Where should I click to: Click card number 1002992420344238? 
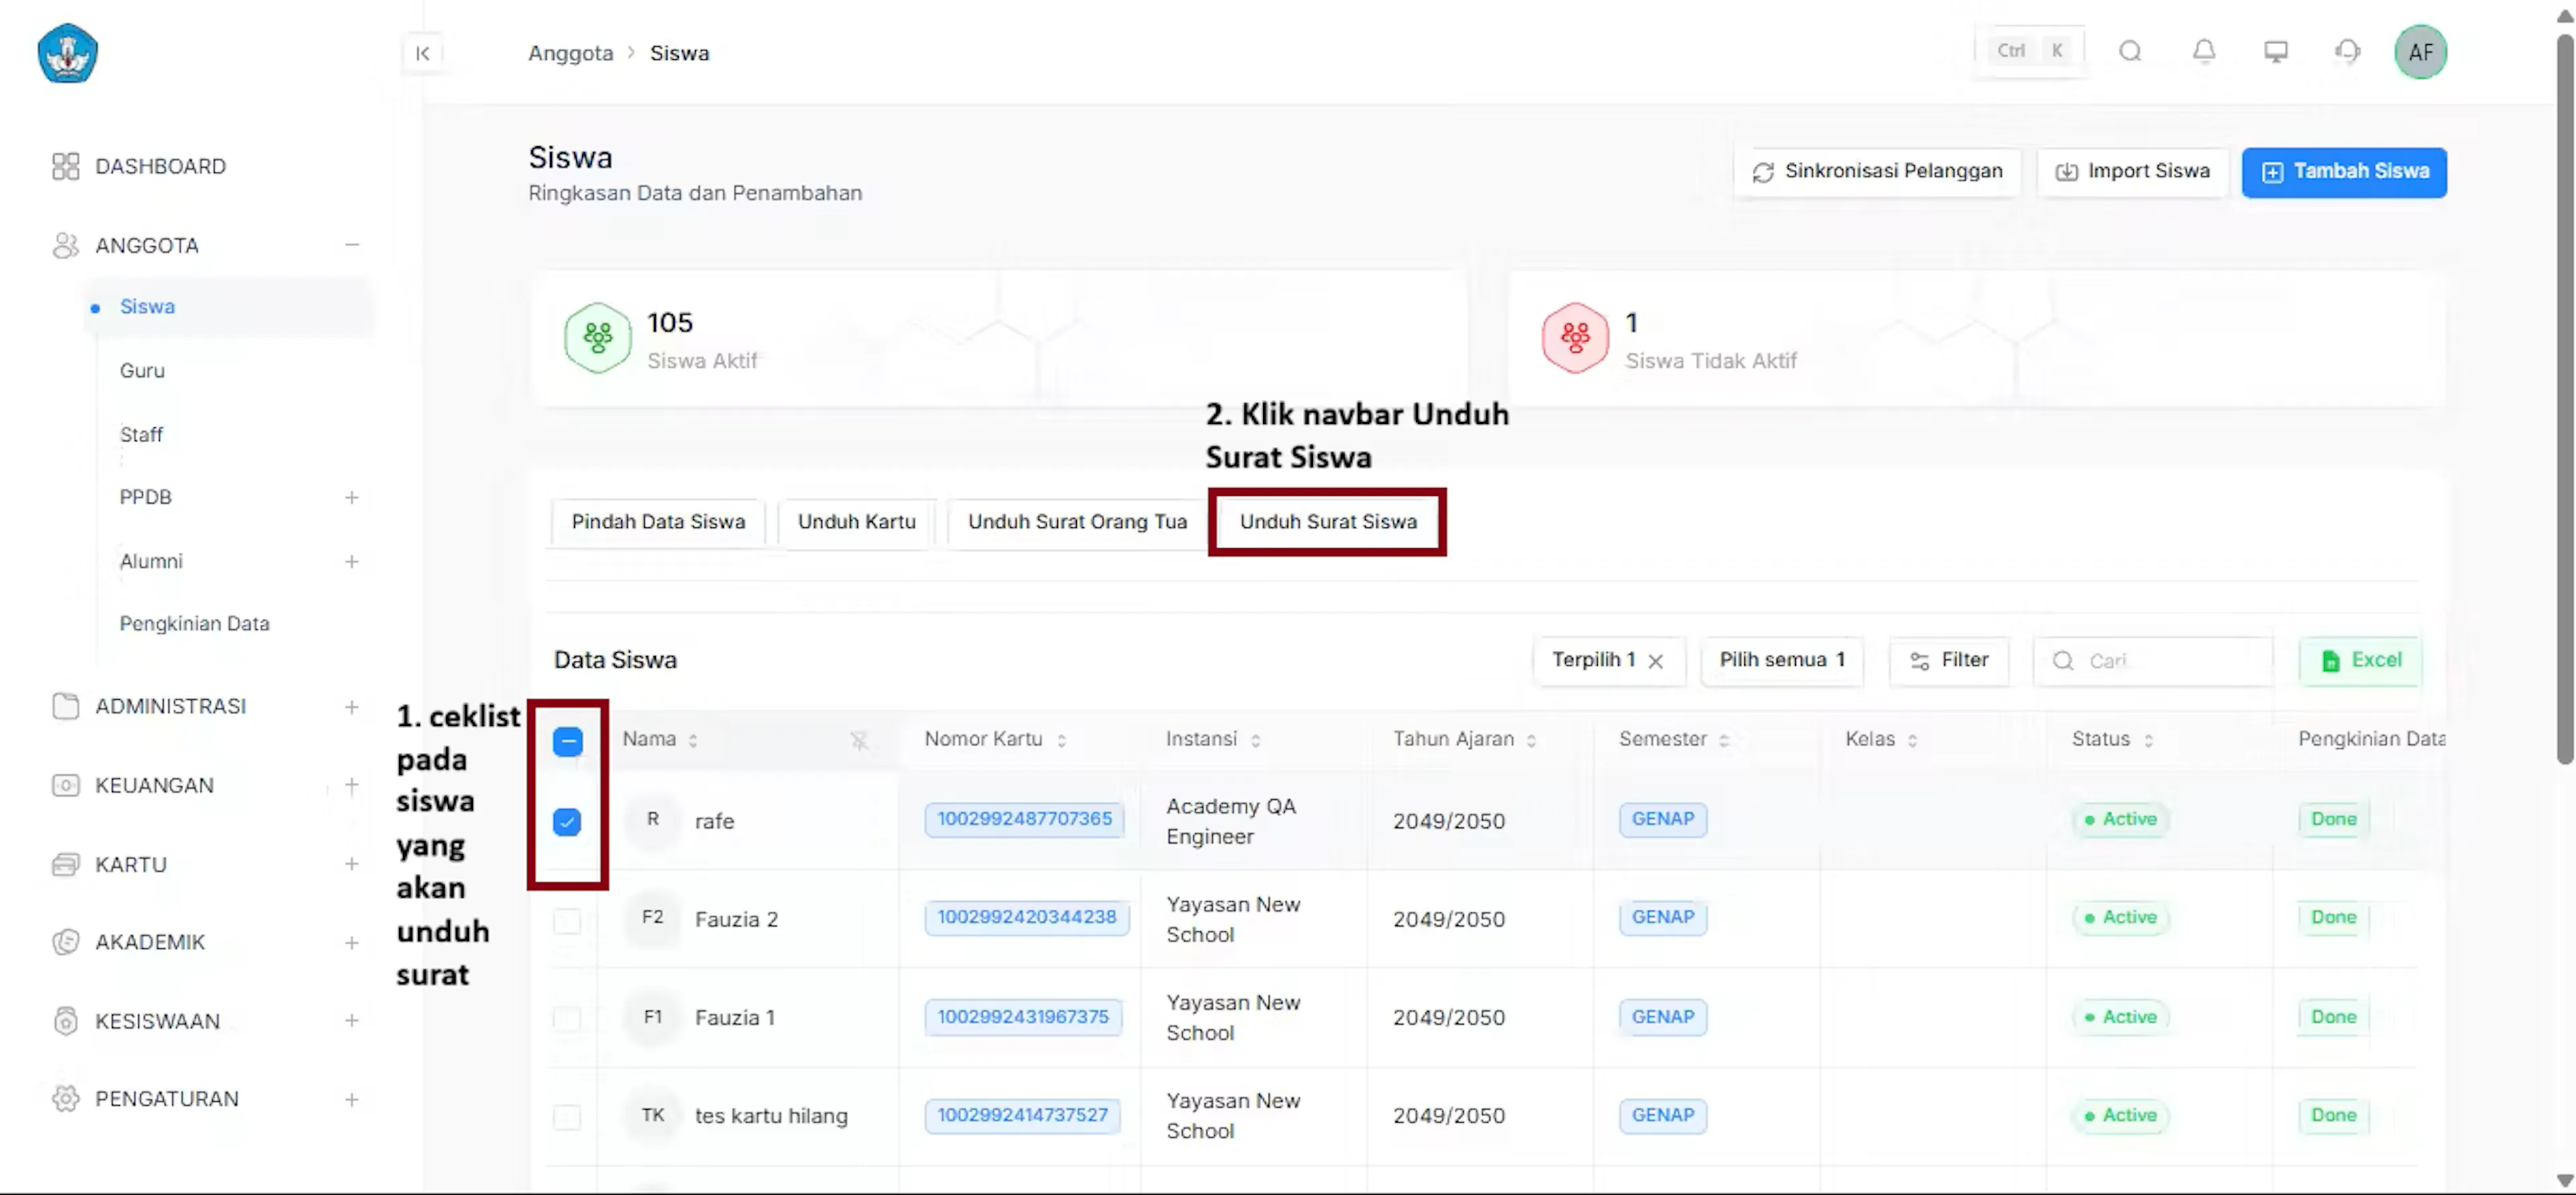1026,917
